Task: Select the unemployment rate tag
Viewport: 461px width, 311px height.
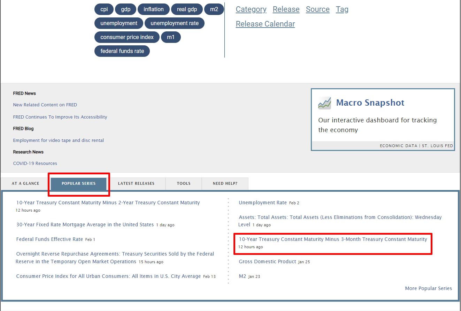Action: point(175,23)
